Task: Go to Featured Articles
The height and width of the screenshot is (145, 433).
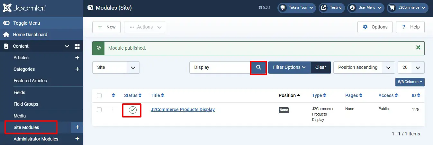Action: (30, 81)
